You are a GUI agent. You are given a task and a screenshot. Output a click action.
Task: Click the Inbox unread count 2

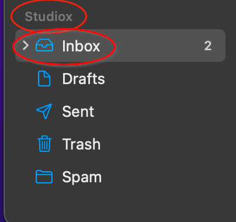click(x=208, y=46)
